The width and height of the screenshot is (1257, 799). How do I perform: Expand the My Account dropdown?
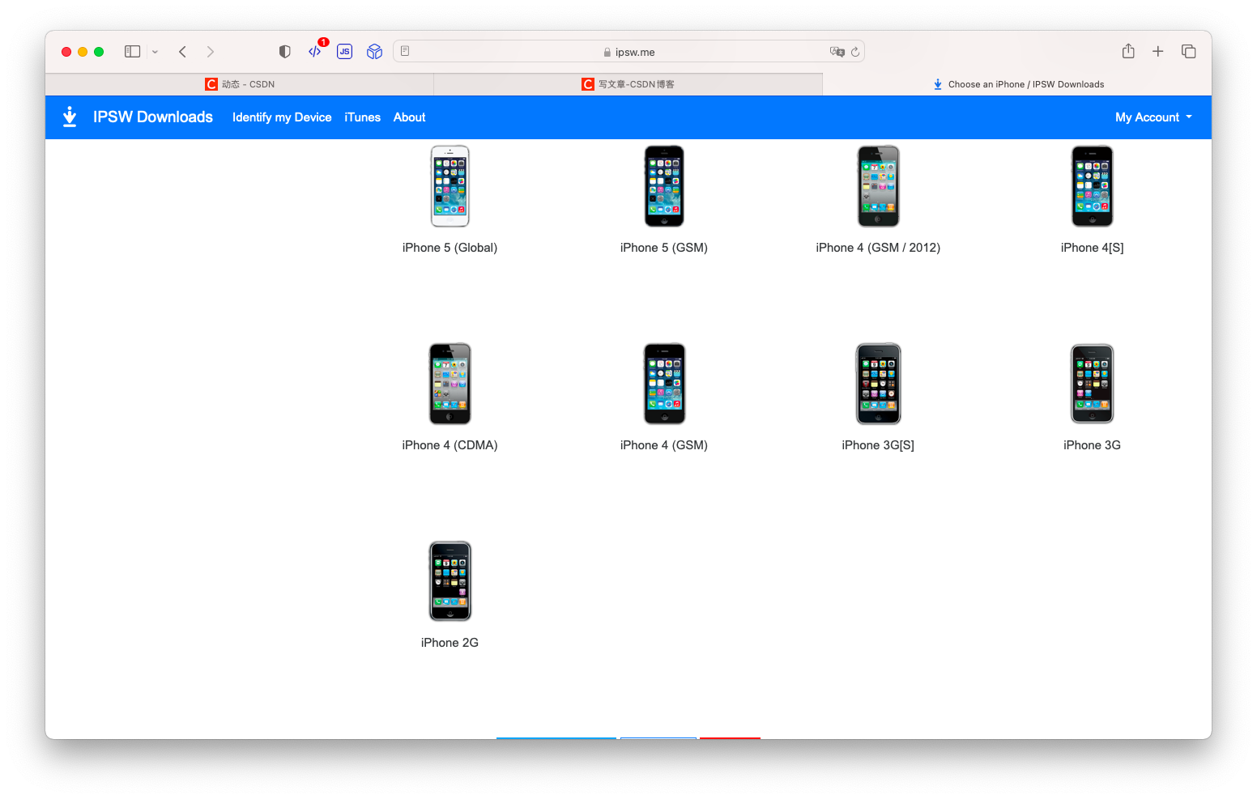[x=1153, y=117]
